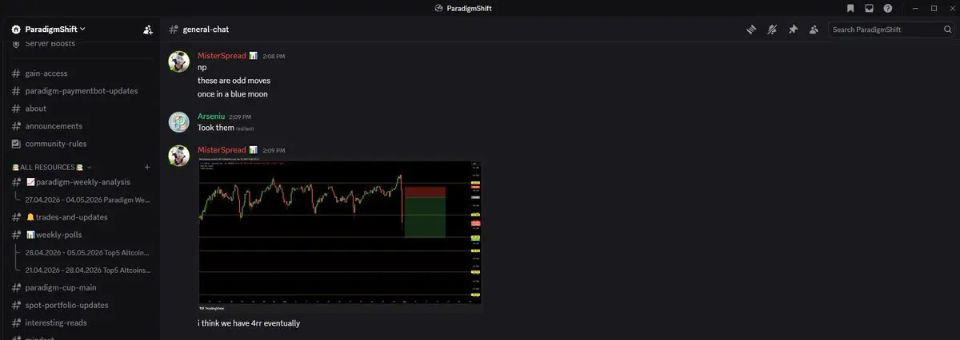The width and height of the screenshot is (960, 340).
Task: Collapse the ALL RESOURCES category
Action: (x=51, y=168)
